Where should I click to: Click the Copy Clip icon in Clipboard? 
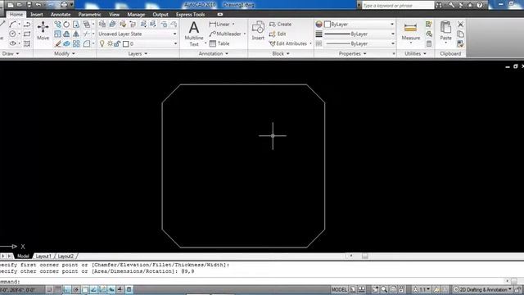point(460,34)
